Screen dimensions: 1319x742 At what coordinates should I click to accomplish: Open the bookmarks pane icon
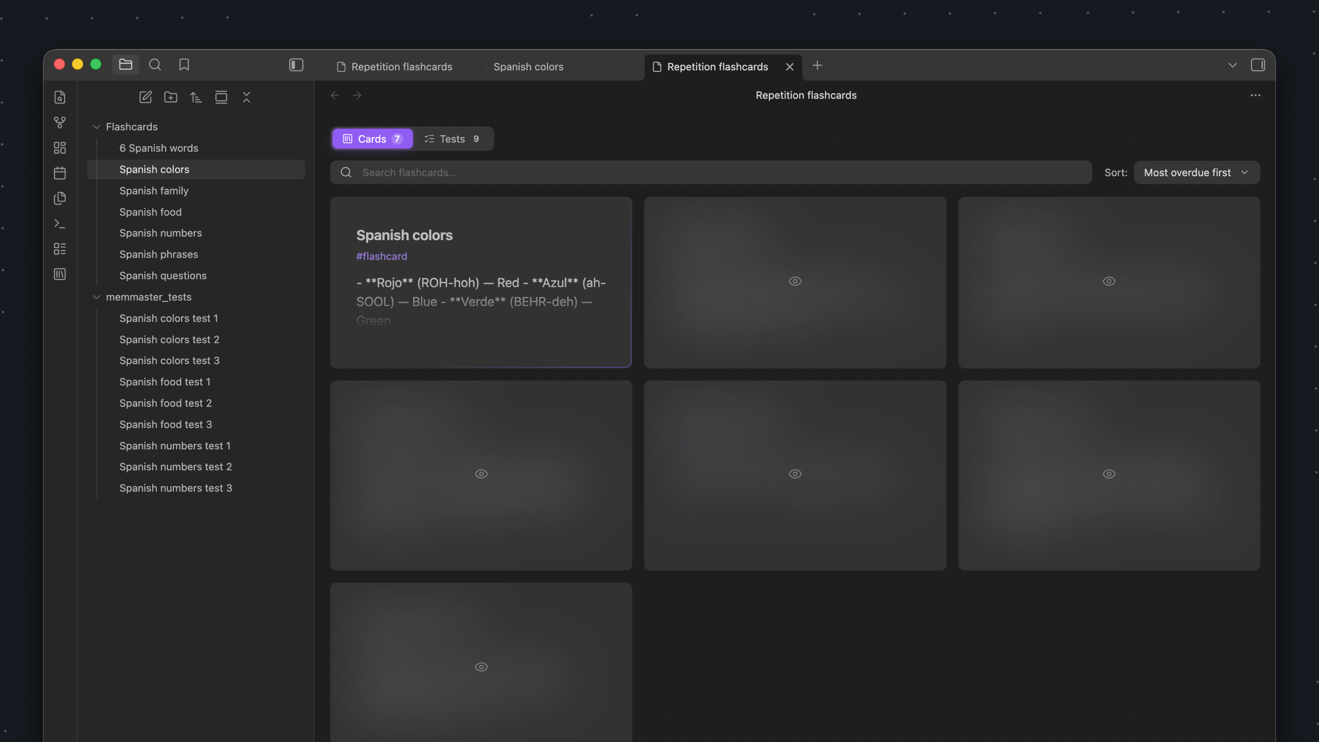point(184,65)
